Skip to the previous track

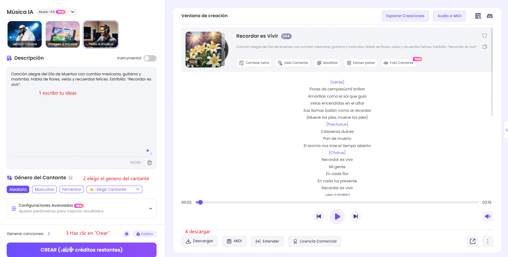319,216
